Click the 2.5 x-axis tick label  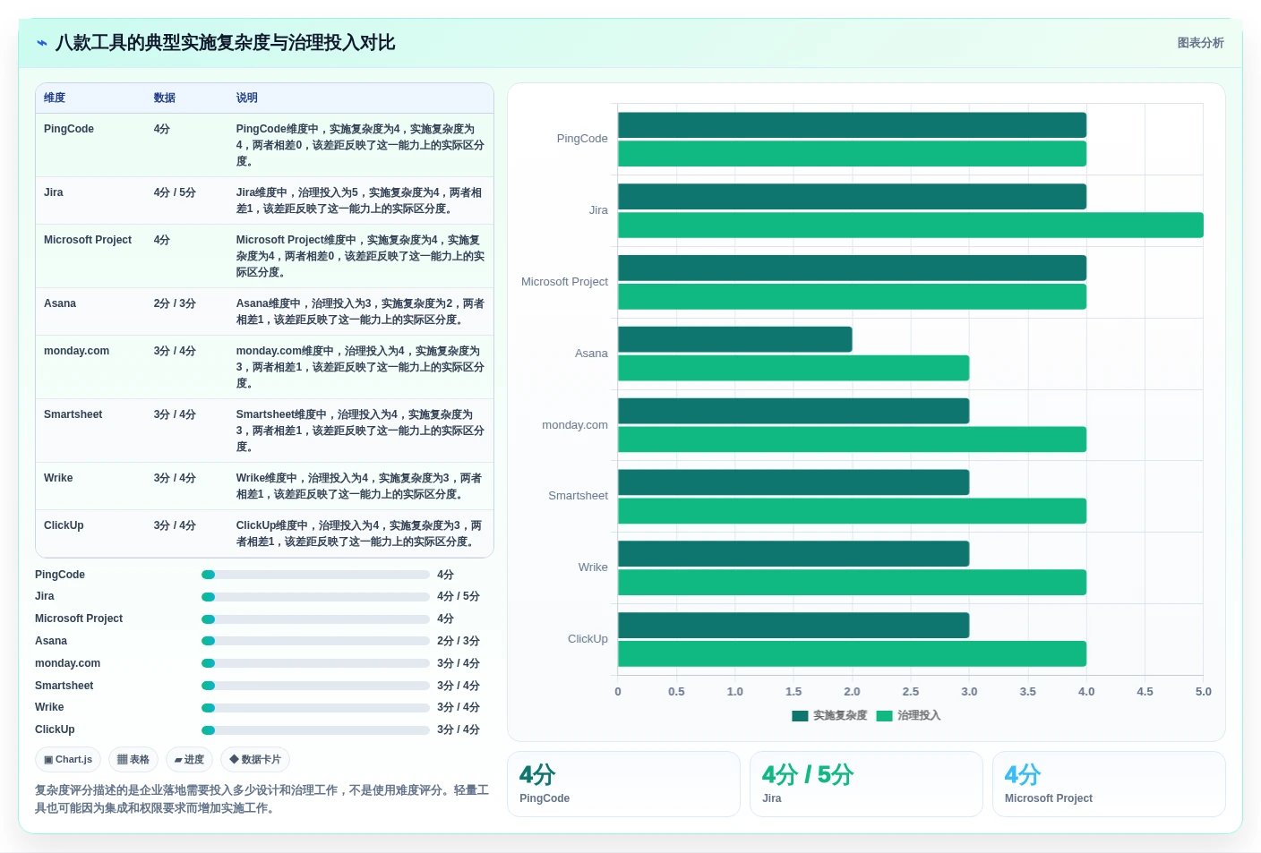pos(911,692)
